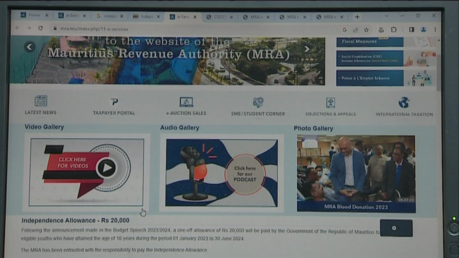Go back in browser history

[x=17, y=28]
